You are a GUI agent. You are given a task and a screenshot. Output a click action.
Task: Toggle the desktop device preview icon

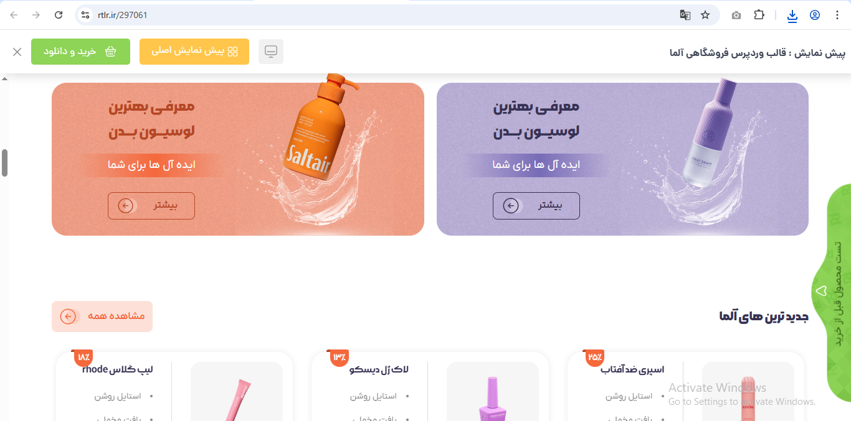(271, 52)
